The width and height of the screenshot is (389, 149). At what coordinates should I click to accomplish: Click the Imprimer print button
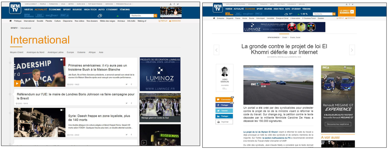tap(224, 122)
